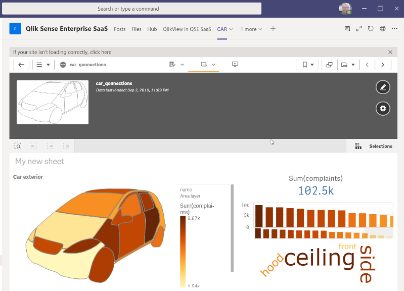
Task: Click the Selections button label
Action: click(381, 147)
